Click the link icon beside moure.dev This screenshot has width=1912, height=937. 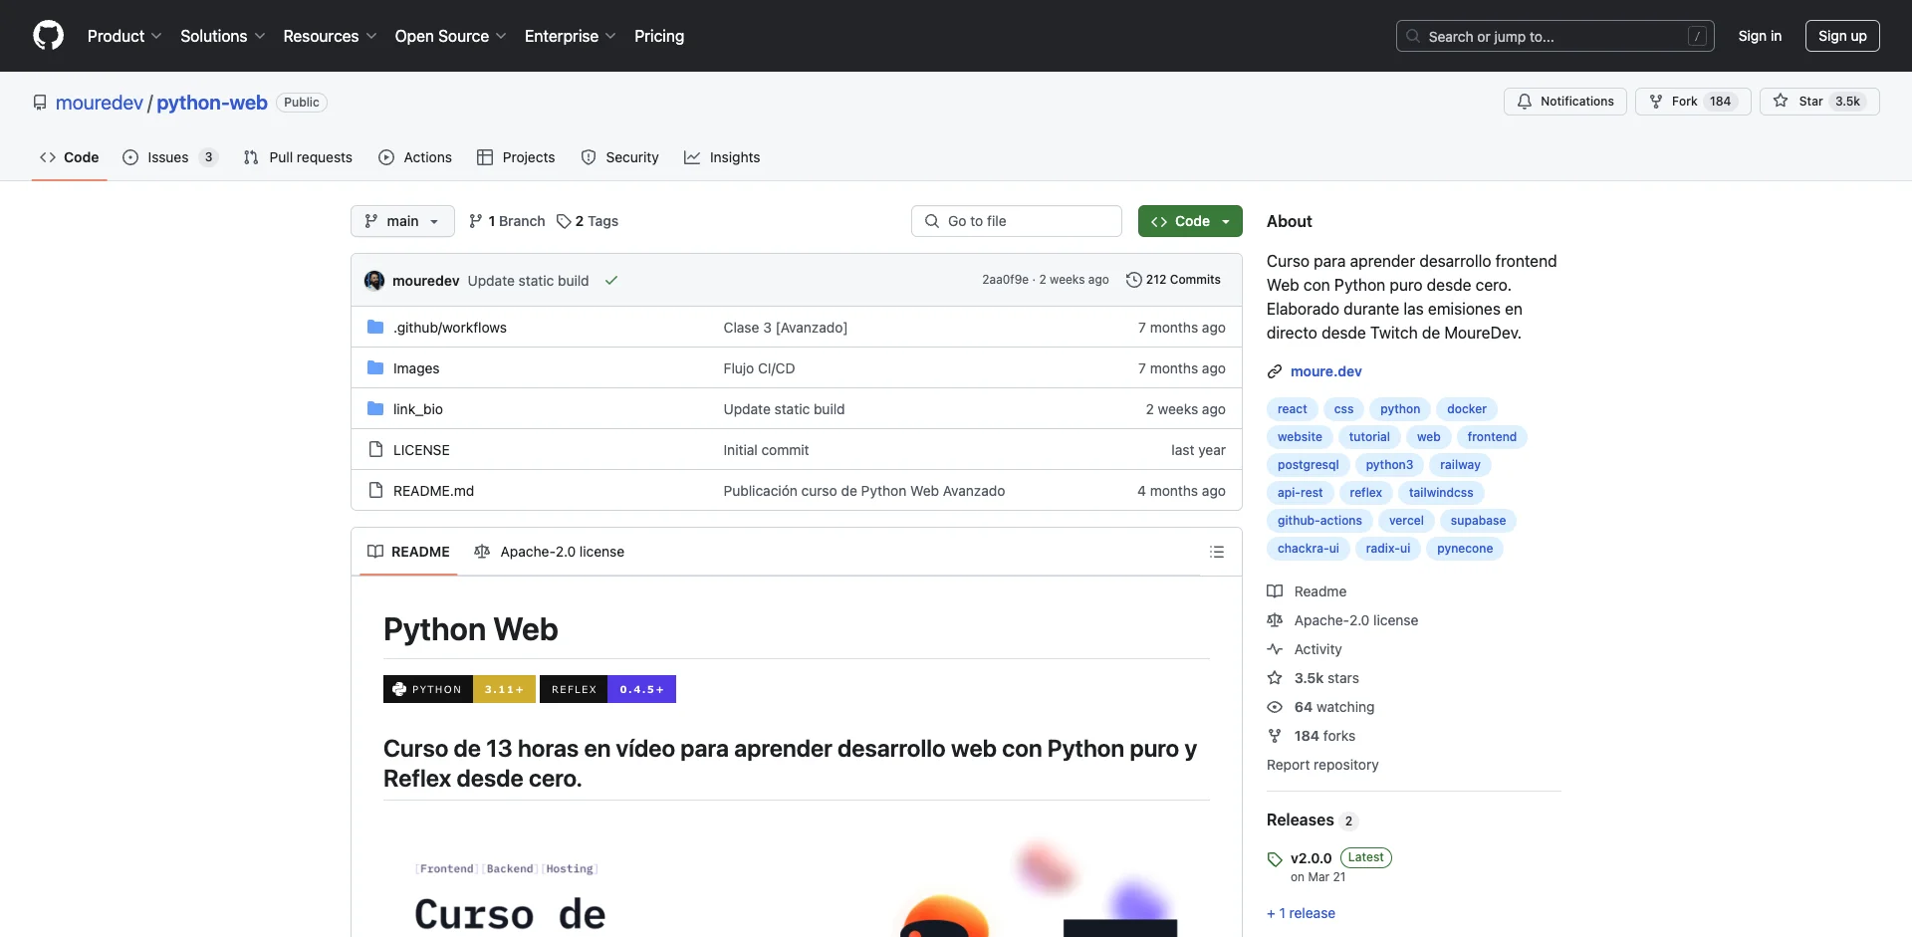[x=1275, y=371]
